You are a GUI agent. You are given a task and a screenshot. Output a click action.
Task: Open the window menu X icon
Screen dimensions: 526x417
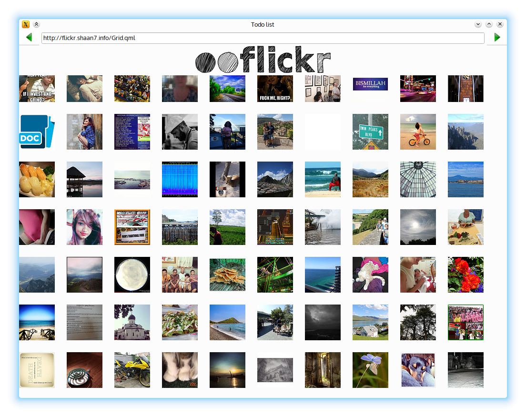(x=26, y=24)
